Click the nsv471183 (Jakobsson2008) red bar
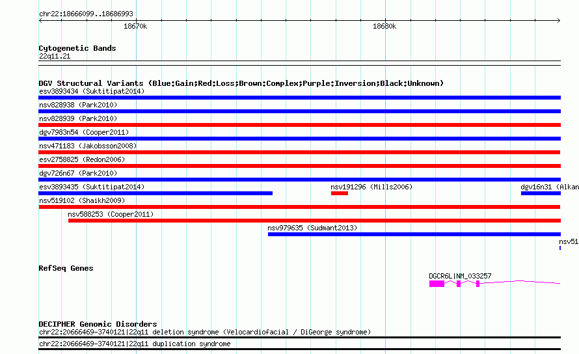The height and width of the screenshot is (354, 579). (299, 152)
